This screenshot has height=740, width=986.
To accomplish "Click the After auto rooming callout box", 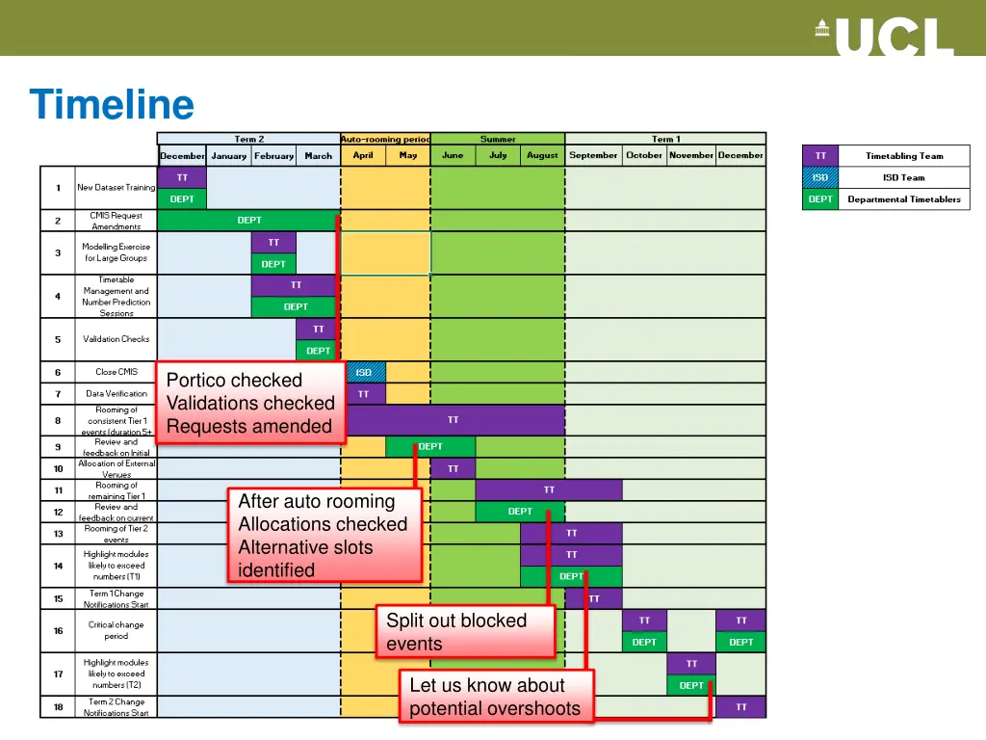I will click(324, 536).
